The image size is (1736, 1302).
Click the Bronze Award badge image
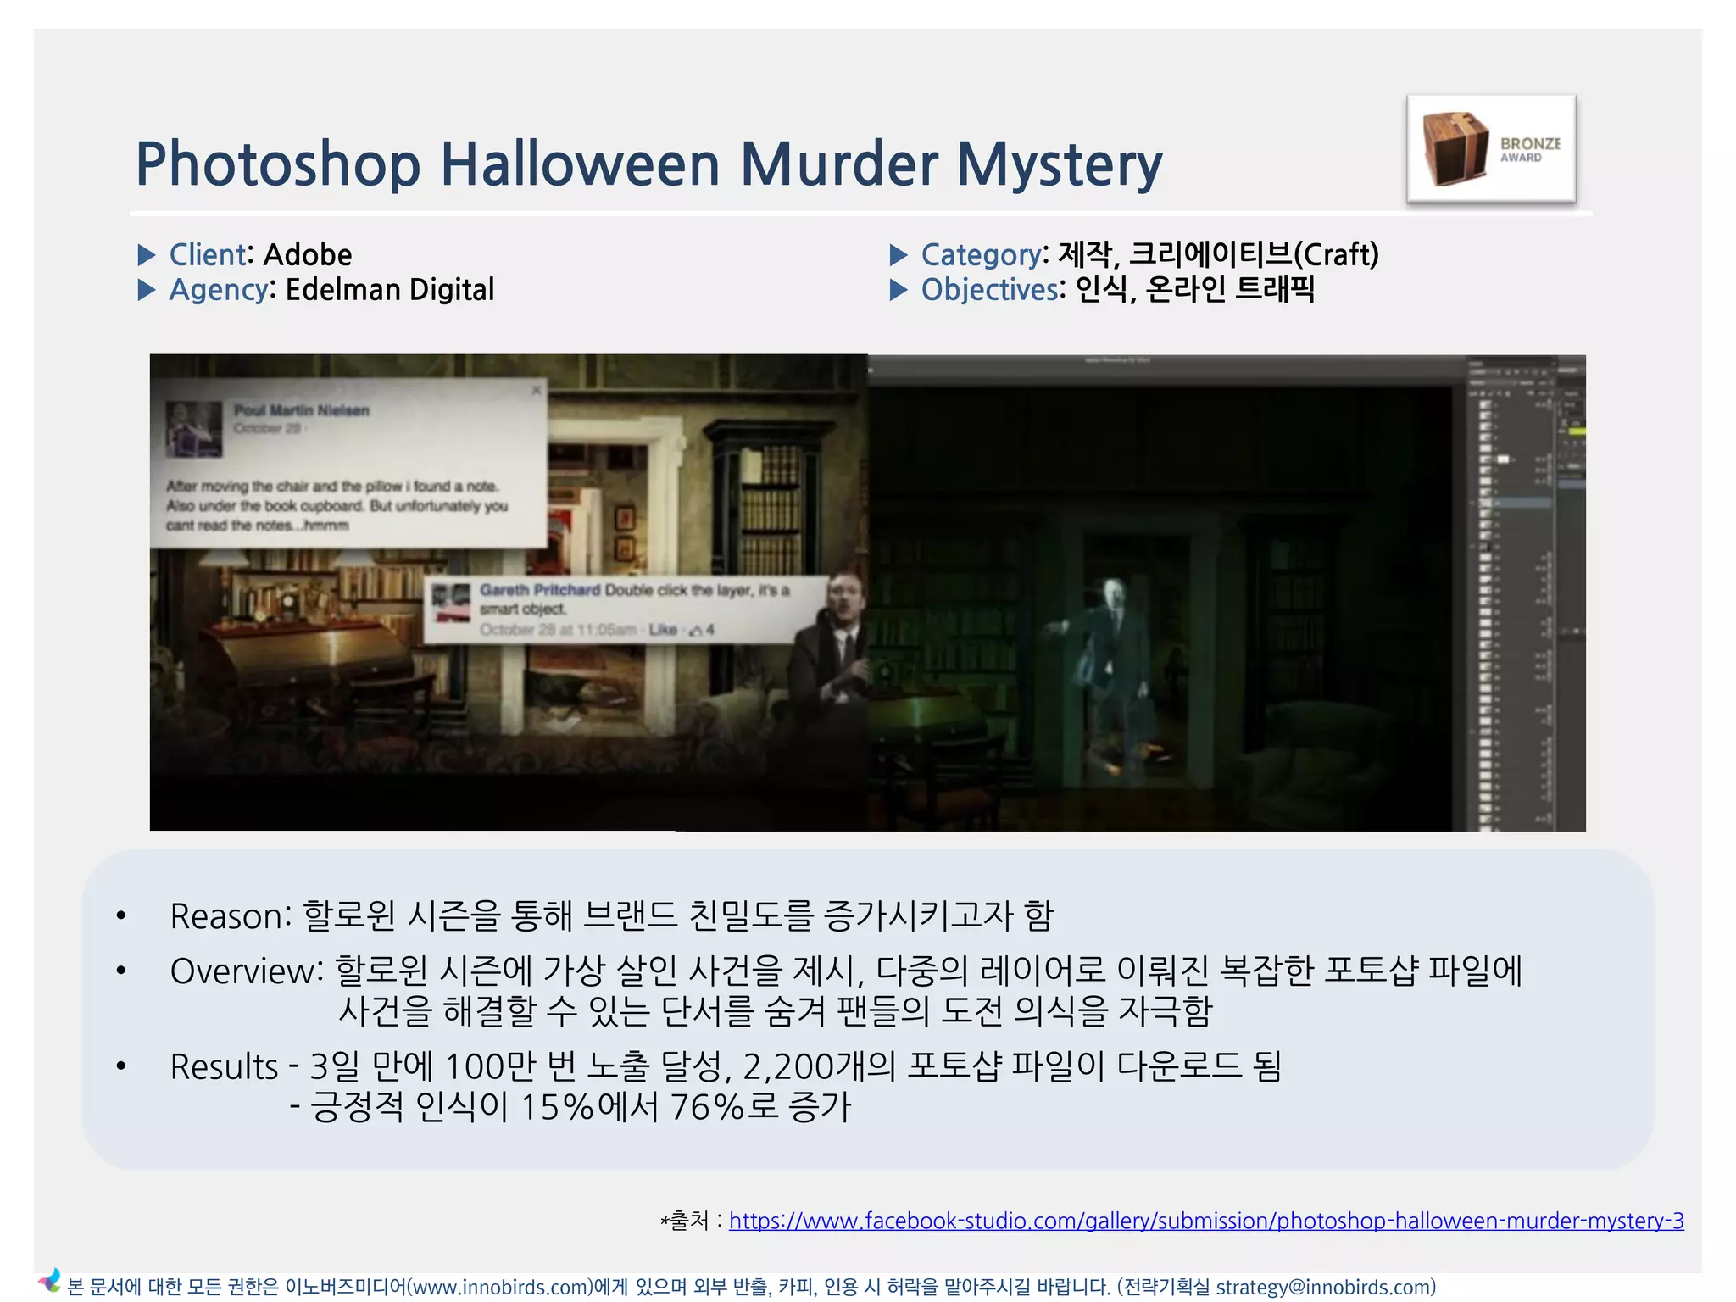(x=1491, y=148)
